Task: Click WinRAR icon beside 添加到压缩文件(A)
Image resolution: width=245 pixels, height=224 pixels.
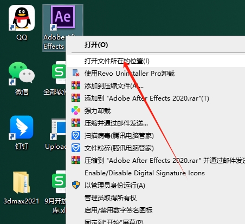Action: pyautogui.click(x=76, y=85)
